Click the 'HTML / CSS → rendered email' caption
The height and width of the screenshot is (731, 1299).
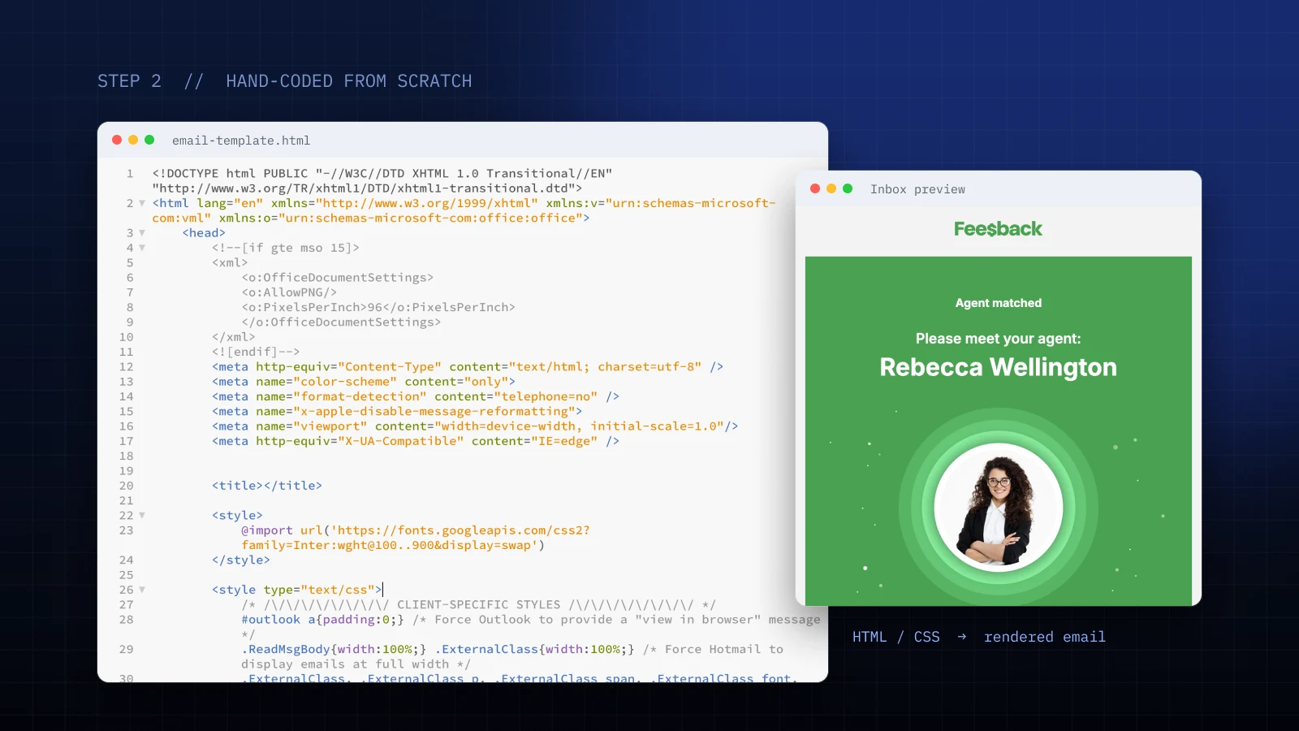point(979,637)
